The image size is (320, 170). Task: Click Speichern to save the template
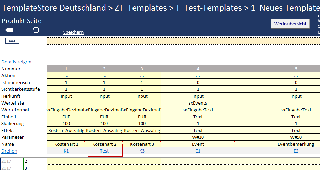click(x=73, y=32)
